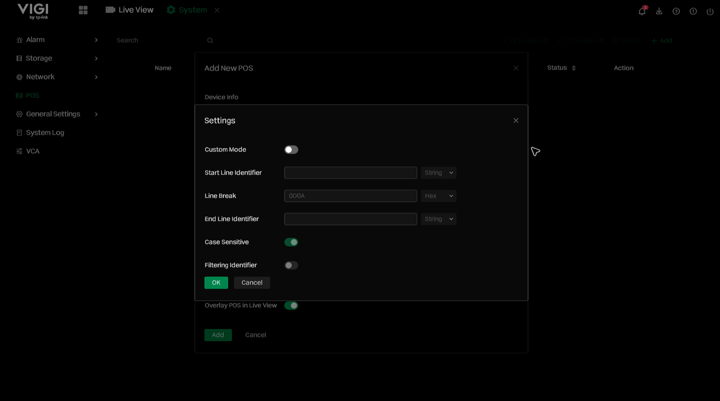720x401 pixels.
Task: Open Network in the sidebar
Action: tap(40, 77)
